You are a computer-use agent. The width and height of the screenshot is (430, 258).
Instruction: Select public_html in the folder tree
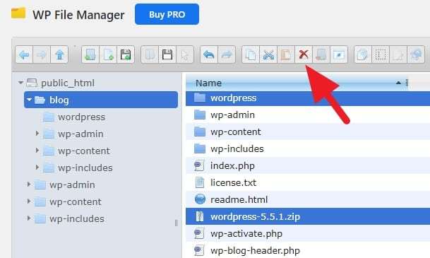point(68,83)
